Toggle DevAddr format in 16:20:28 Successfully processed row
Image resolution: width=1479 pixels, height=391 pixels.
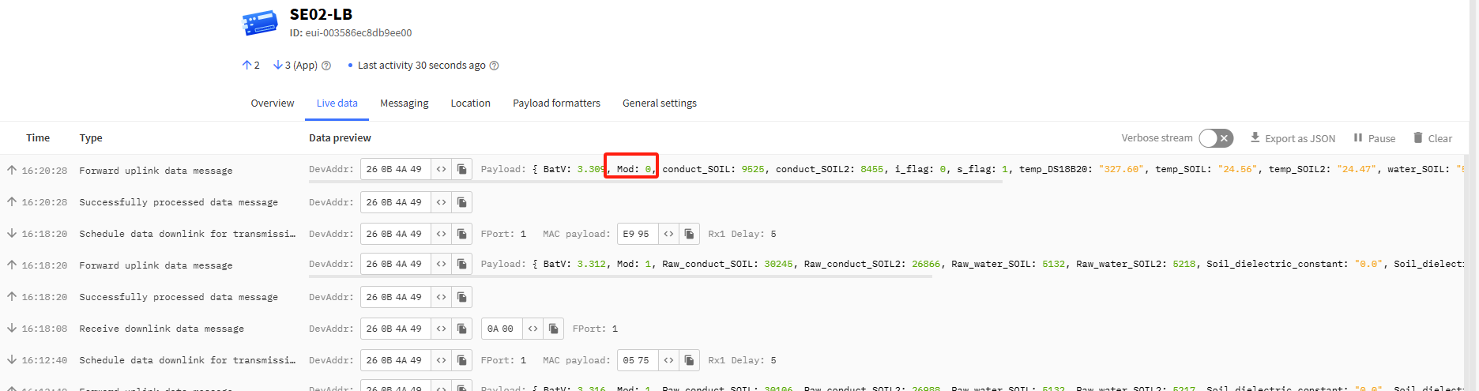click(x=441, y=202)
